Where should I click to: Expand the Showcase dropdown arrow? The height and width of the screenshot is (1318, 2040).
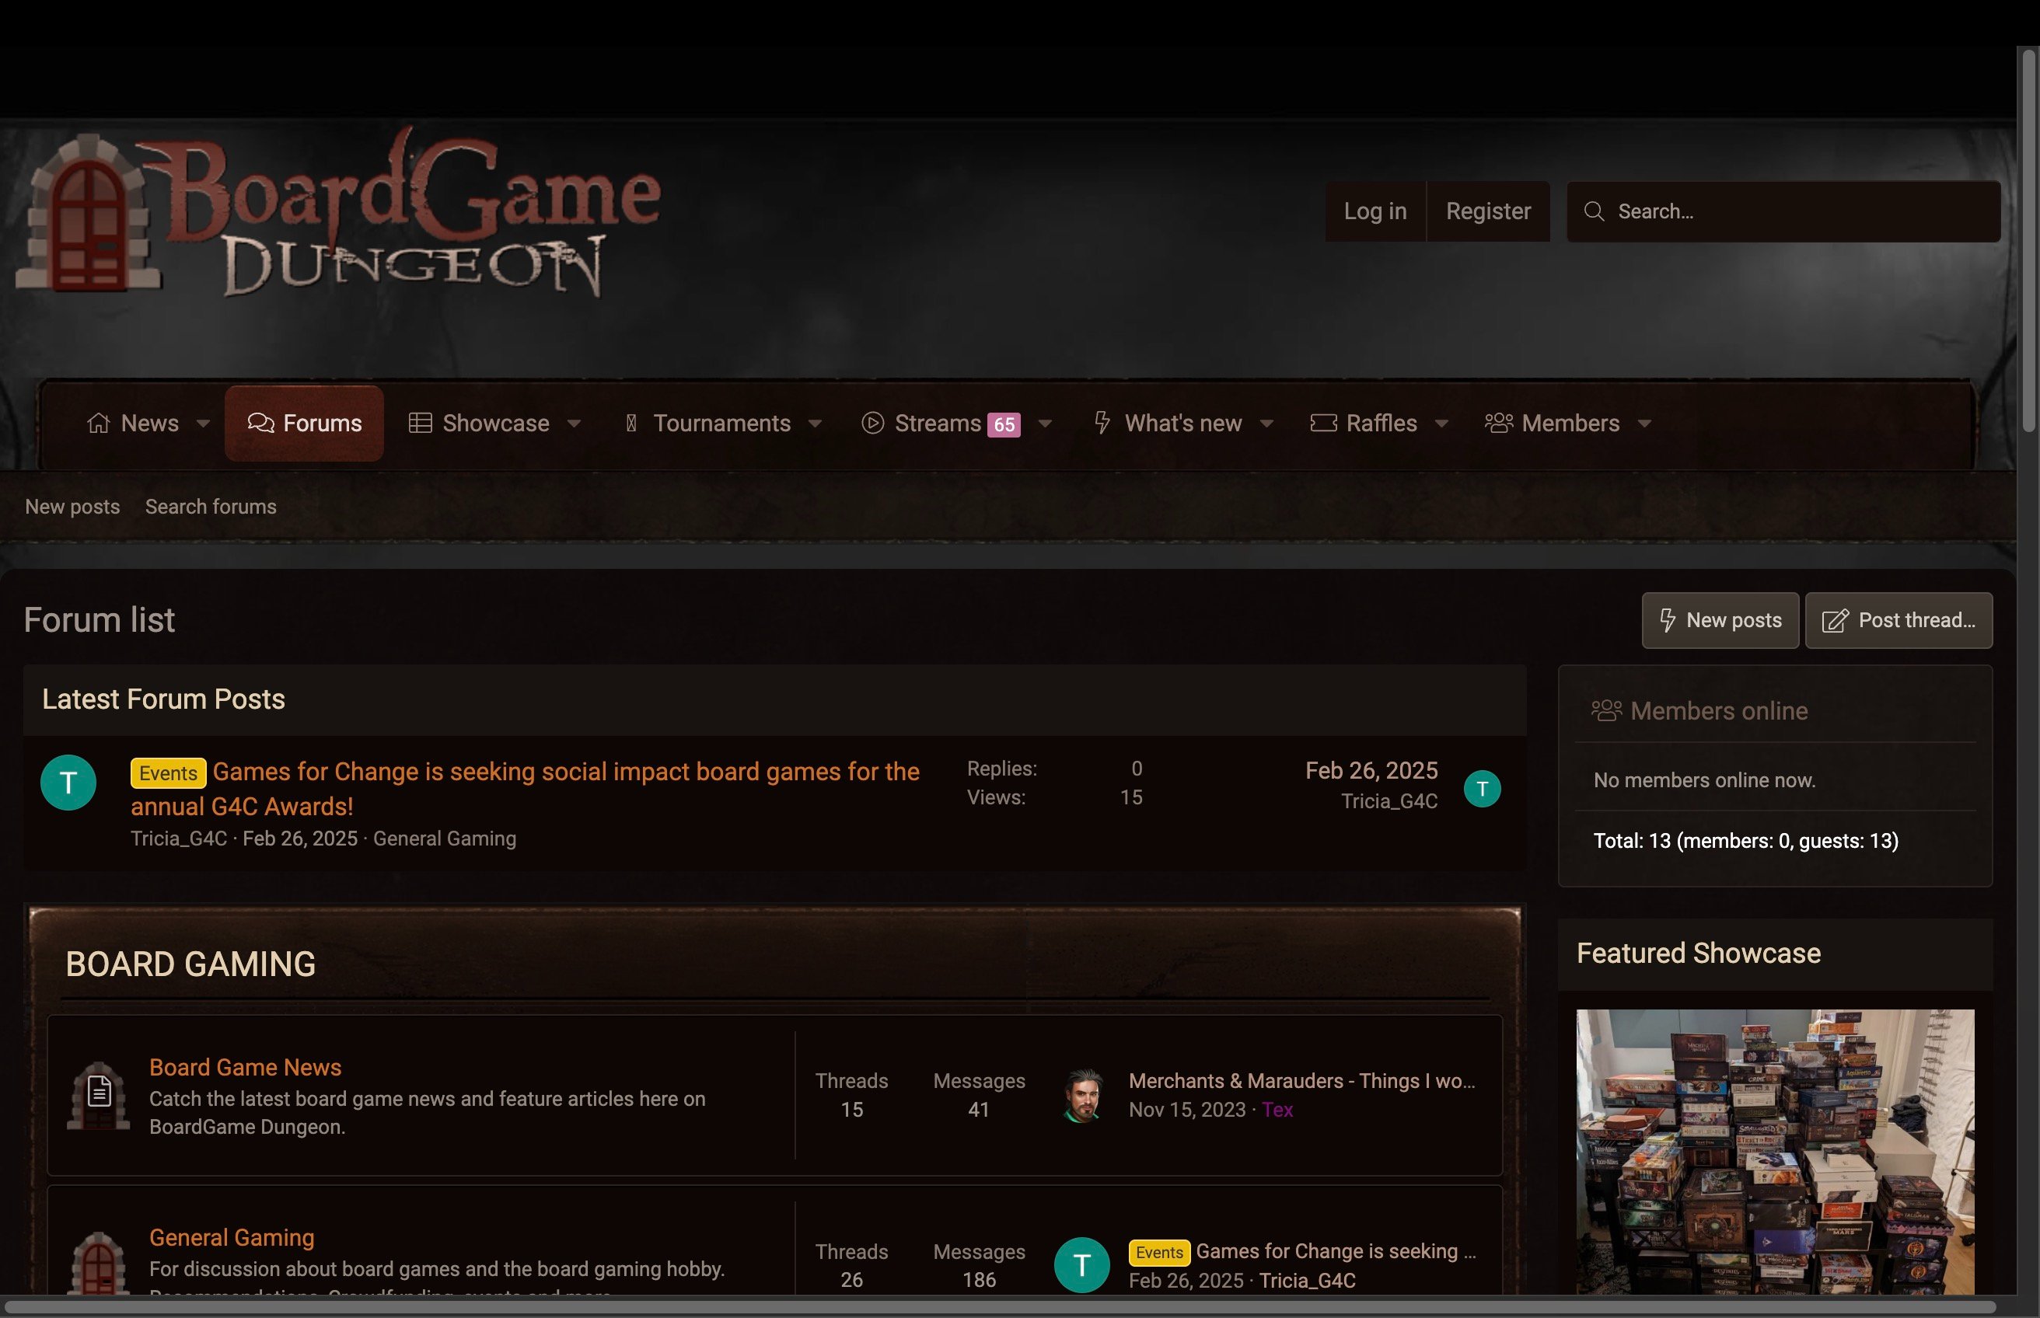point(575,423)
